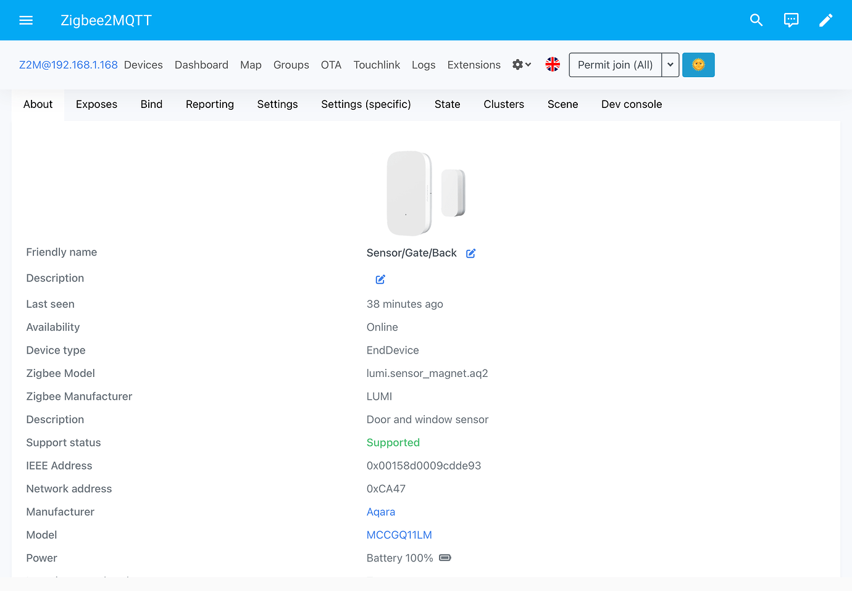Open the Aqara manufacturer link
This screenshot has width=852, height=591.
[x=381, y=511]
